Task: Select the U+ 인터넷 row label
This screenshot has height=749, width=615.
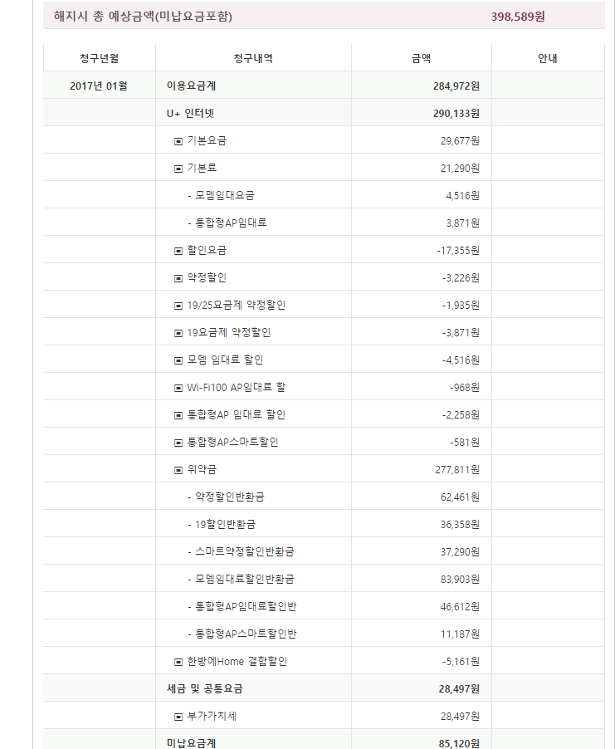Action: click(x=192, y=113)
